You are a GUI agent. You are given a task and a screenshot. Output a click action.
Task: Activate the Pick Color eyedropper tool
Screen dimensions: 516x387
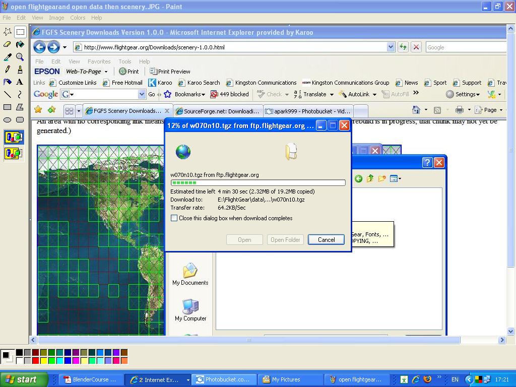pos(8,57)
